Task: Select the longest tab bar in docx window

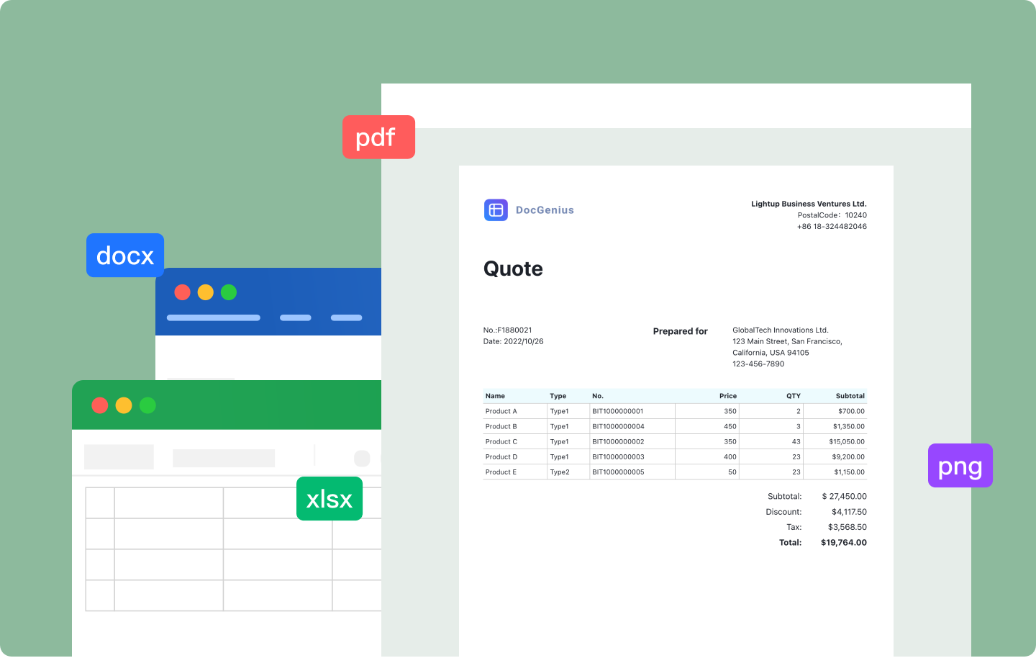Action: pyautogui.click(x=214, y=317)
